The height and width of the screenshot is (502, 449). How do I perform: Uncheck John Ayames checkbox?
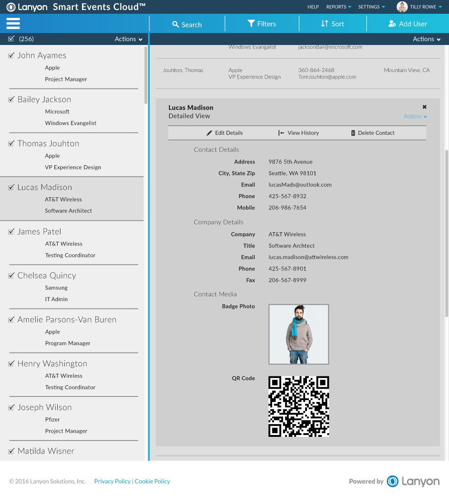pos(11,56)
